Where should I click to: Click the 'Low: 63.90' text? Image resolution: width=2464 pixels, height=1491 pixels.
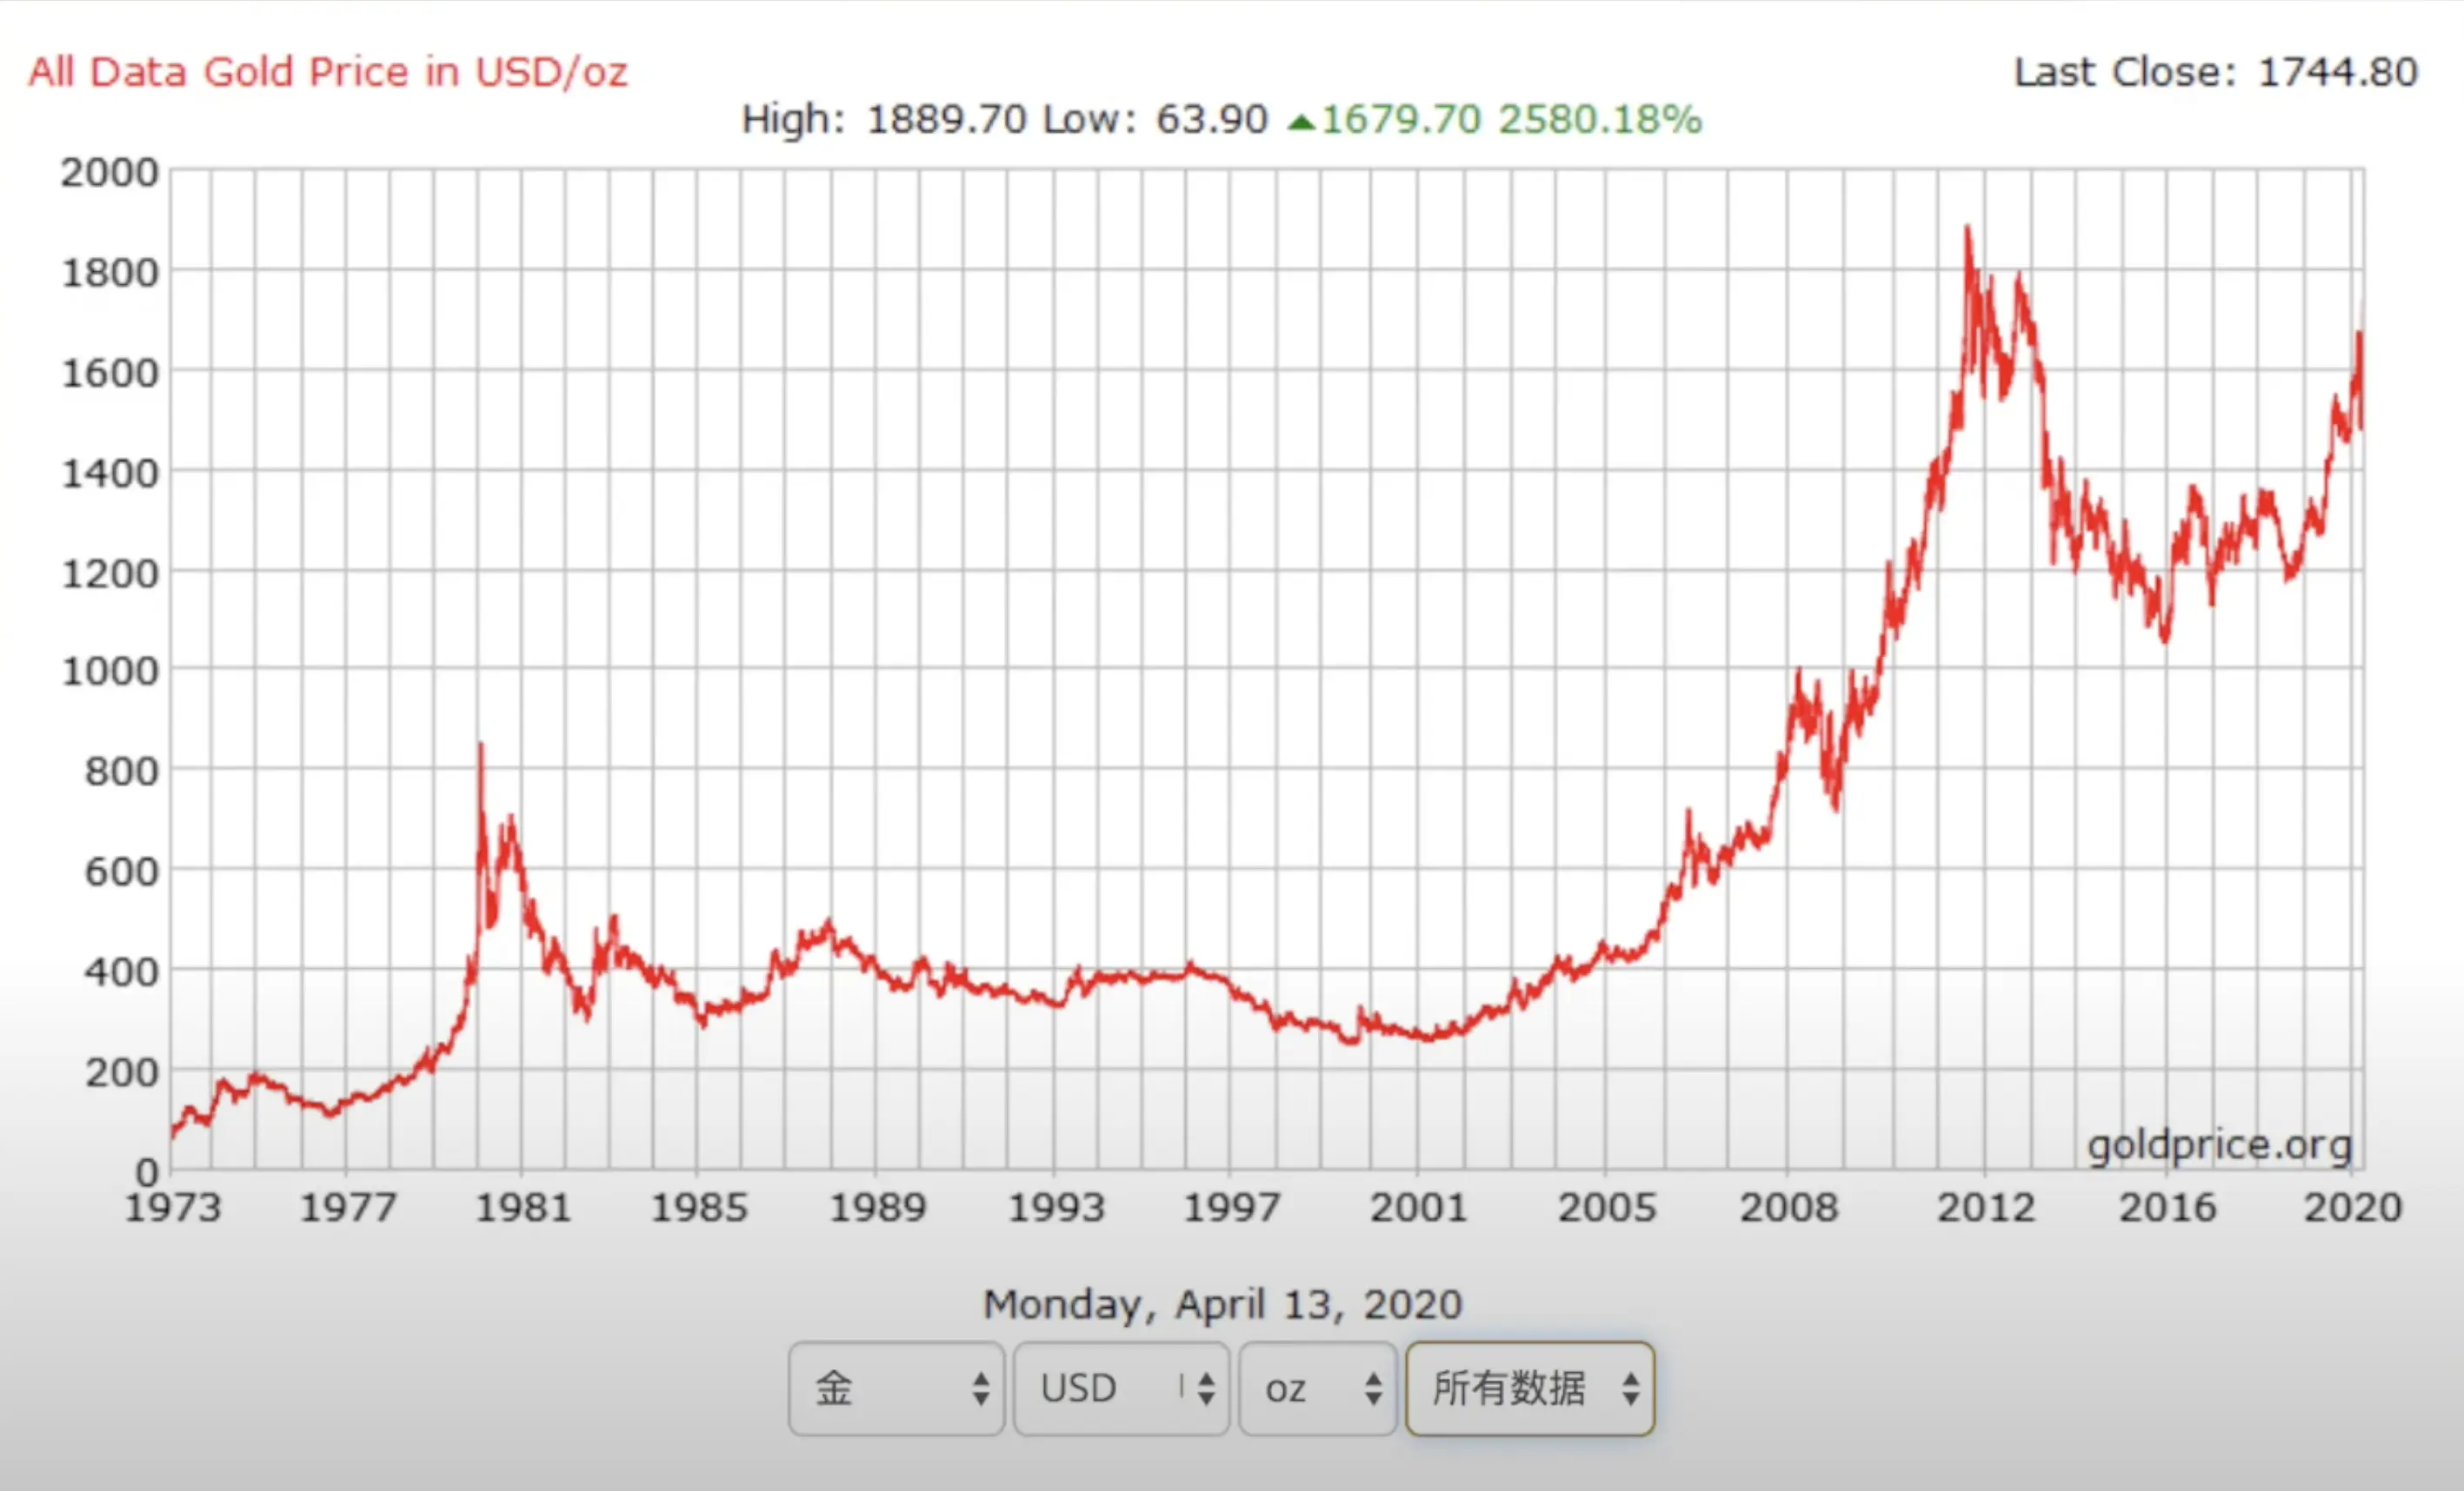coord(1155,120)
